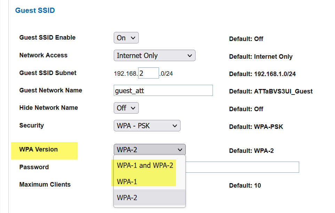The height and width of the screenshot is (213, 335).
Task: Open the Network Access dropdown
Action: pos(154,55)
